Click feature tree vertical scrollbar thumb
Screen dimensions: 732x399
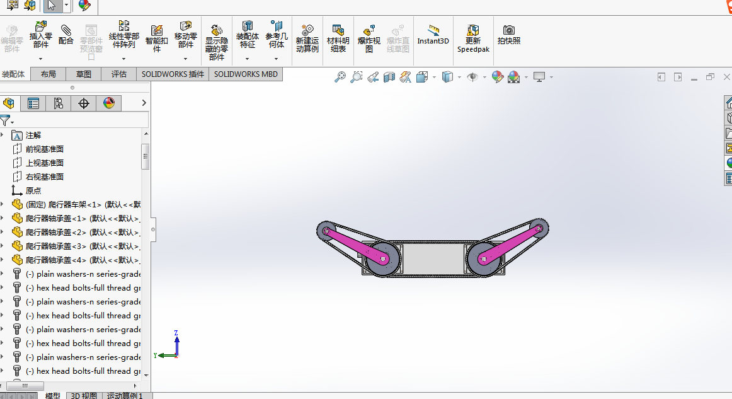point(146,156)
